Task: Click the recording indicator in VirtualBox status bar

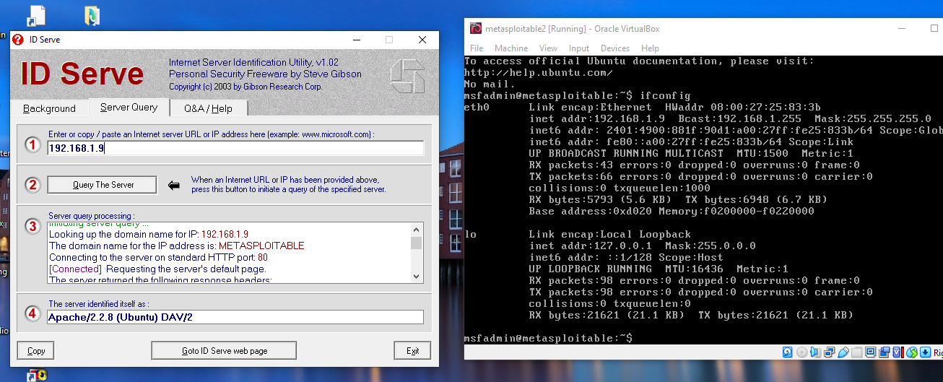Action: click(x=884, y=352)
